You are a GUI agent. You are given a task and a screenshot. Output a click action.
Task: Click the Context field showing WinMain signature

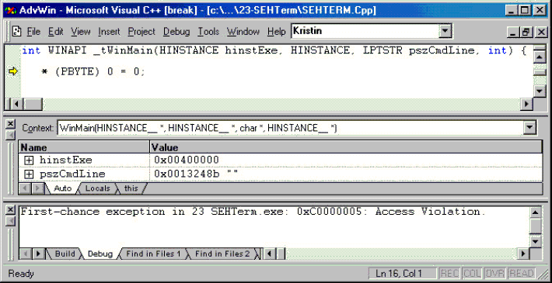point(291,128)
